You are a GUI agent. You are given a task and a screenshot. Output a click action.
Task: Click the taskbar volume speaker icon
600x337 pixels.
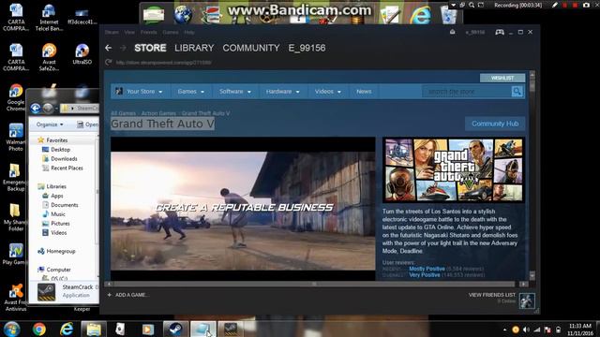[526, 330]
